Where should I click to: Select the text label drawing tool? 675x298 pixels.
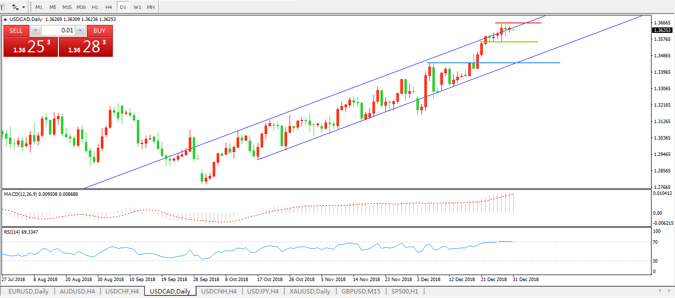click(x=2, y=7)
